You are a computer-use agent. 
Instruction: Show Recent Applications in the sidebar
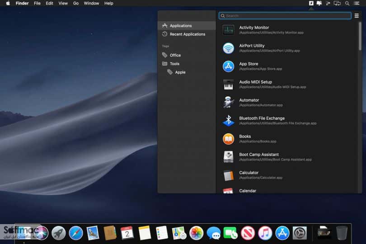pyautogui.click(x=187, y=34)
